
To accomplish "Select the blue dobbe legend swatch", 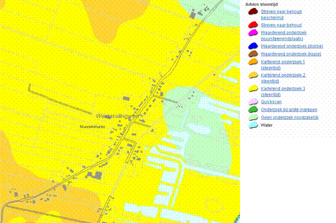I will (253, 46).
